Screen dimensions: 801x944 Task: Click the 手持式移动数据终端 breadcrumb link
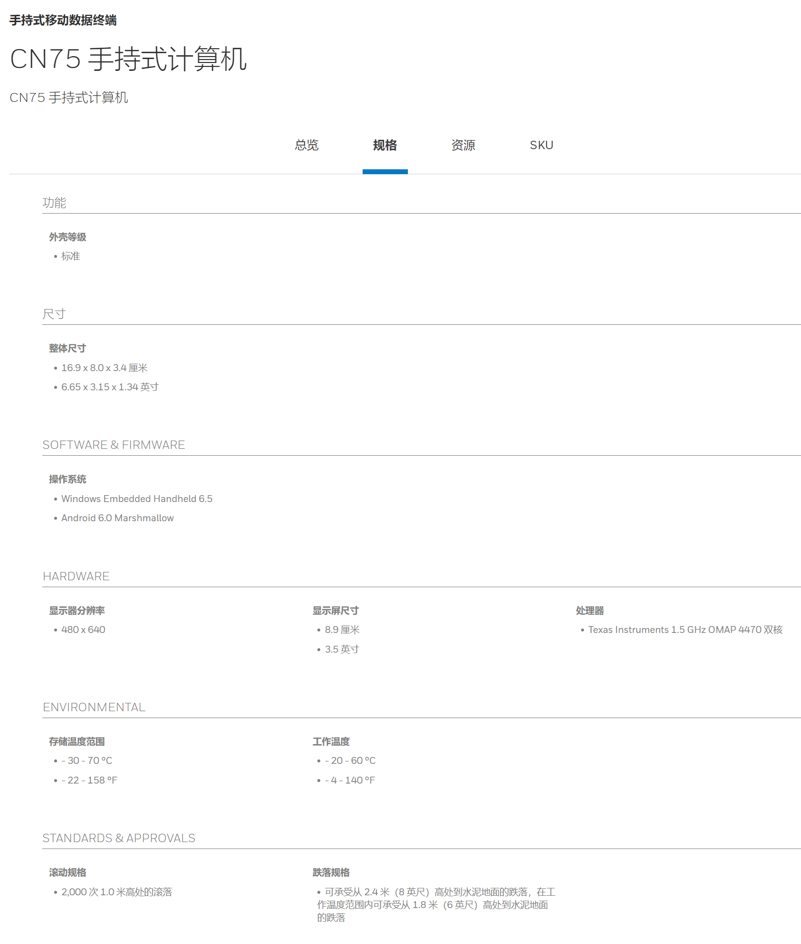click(63, 20)
